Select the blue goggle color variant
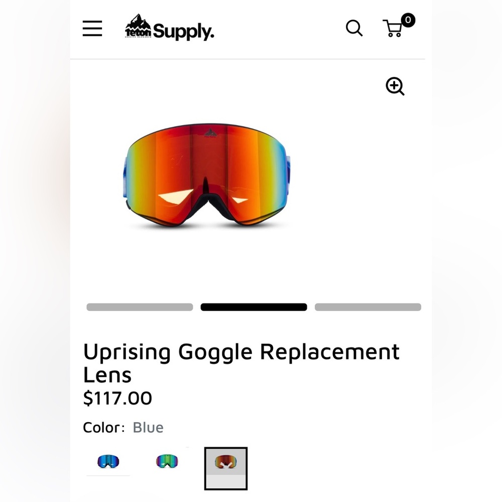Viewport: 502px width, 502px height. click(x=108, y=461)
